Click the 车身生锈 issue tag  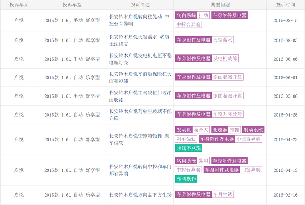tap(223, 194)
